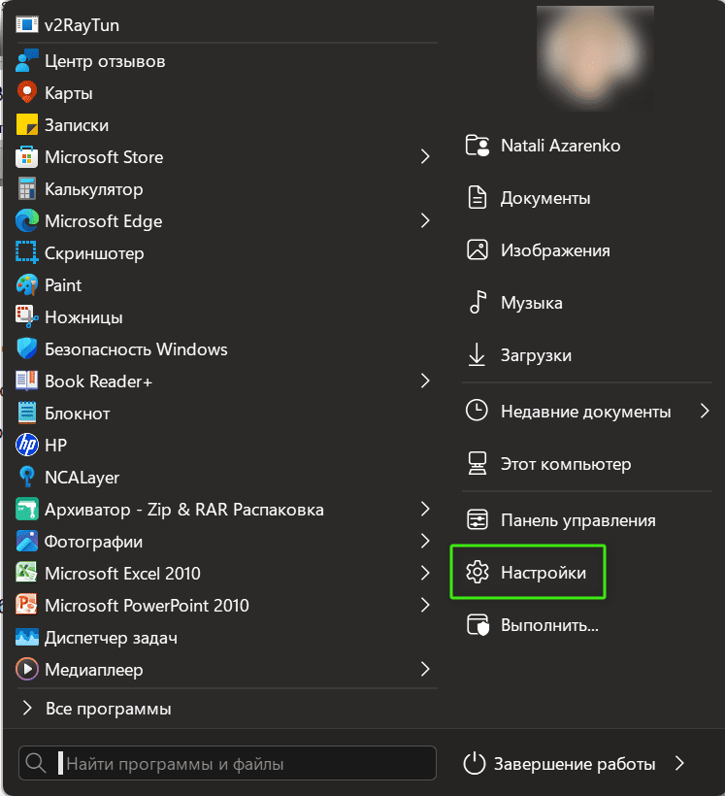This screenshot has width=725, height=796.
Task: Launch the Feedback Hub icon (Центр отзывов)
Action: 27,61
